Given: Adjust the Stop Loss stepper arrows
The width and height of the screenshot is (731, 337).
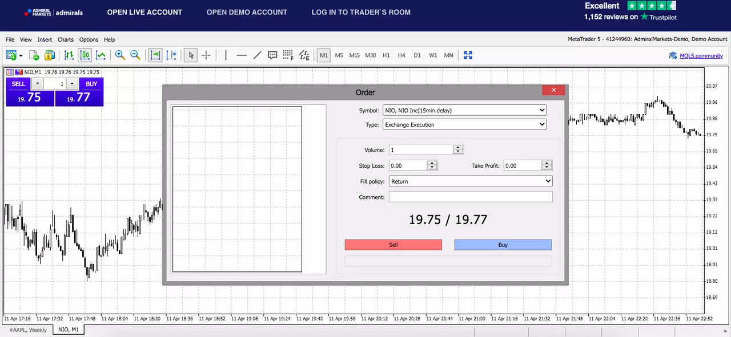Looking at the screenshot, I should tap(432, 165).
